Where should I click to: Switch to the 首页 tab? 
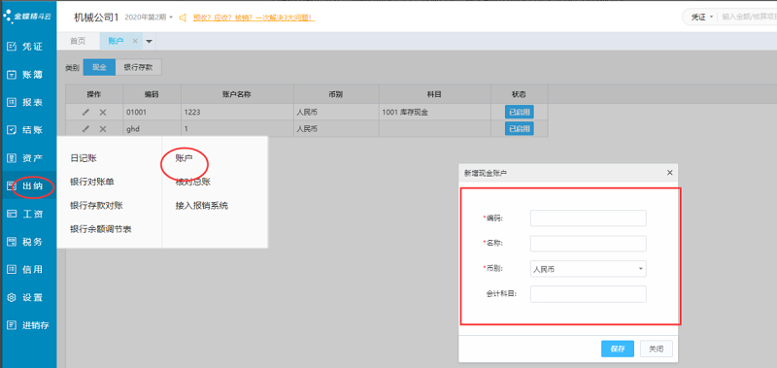coord(78,41)
